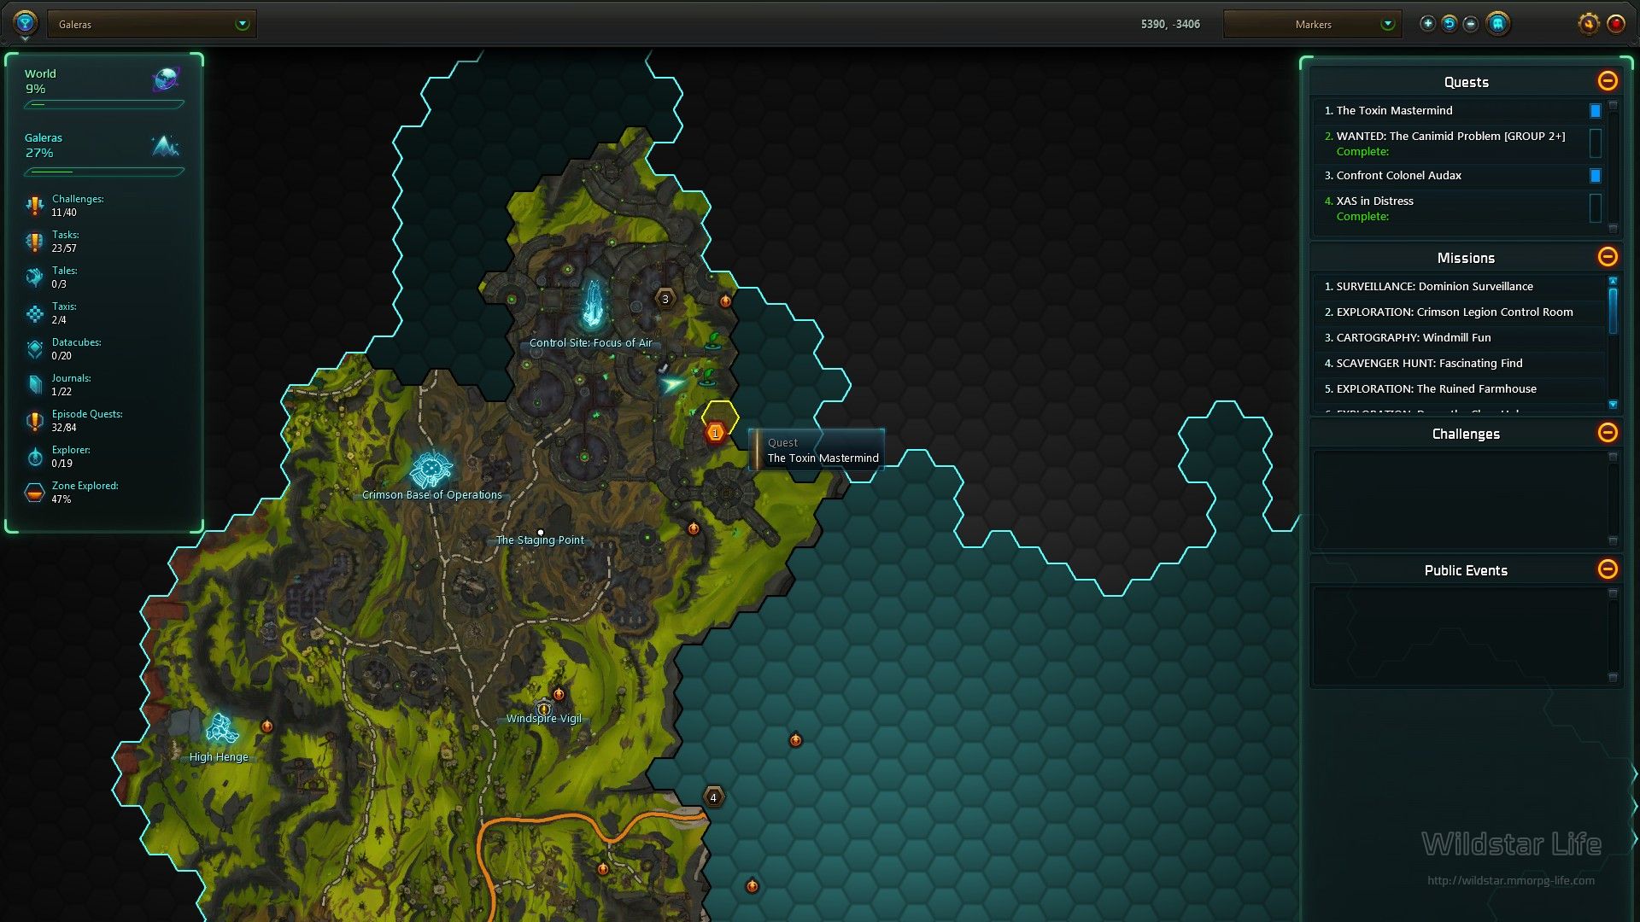Click Control Site: Focus of Air crystal icon

(x=592, y=306)
